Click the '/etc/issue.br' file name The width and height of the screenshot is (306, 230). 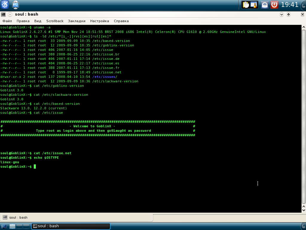click(x=106, y=55)
